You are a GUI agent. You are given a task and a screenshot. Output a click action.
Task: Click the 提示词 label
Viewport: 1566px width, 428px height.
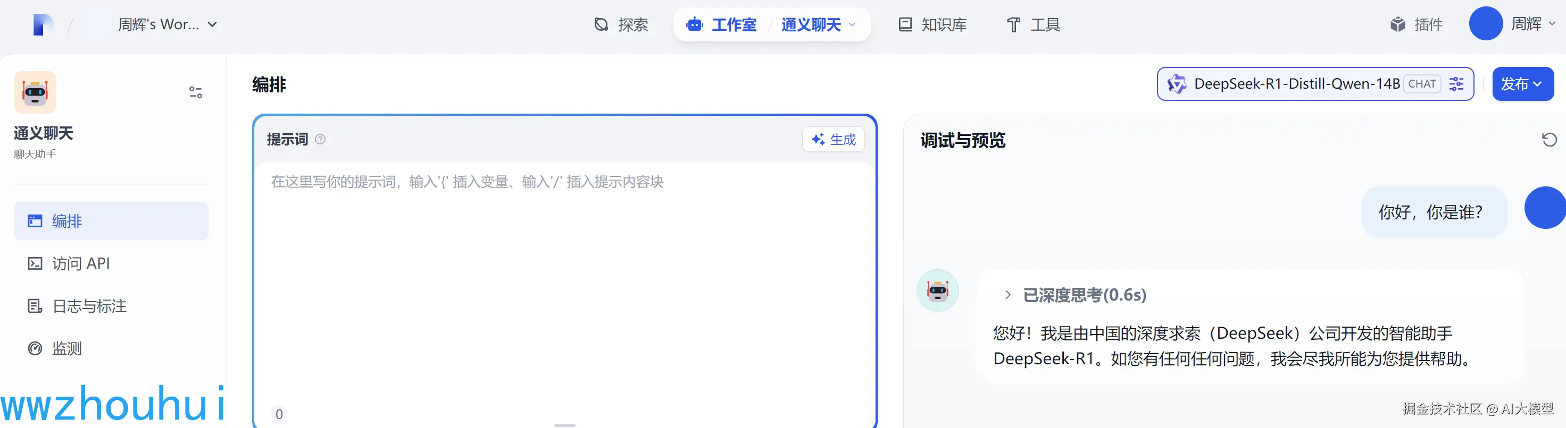288,140
